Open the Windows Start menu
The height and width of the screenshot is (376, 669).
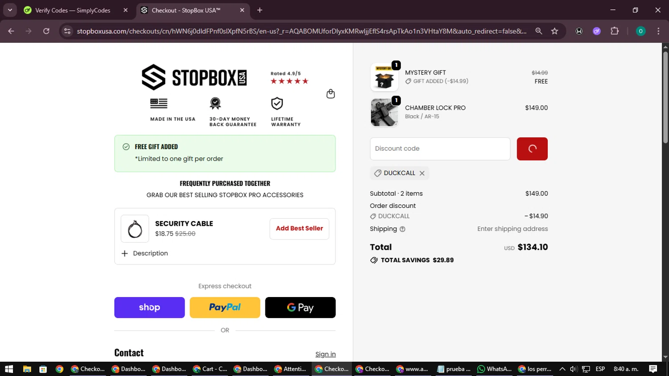pos(9,369)
